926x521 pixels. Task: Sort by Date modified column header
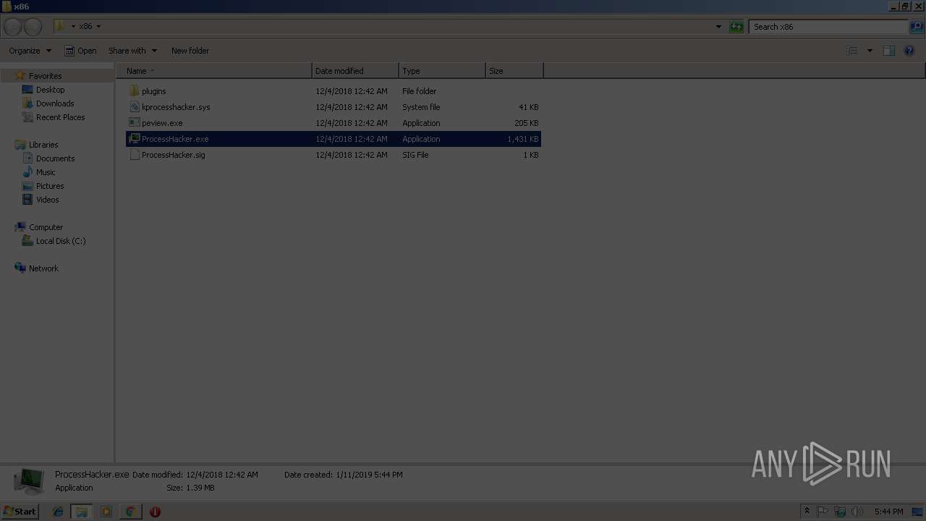(355, 71)
